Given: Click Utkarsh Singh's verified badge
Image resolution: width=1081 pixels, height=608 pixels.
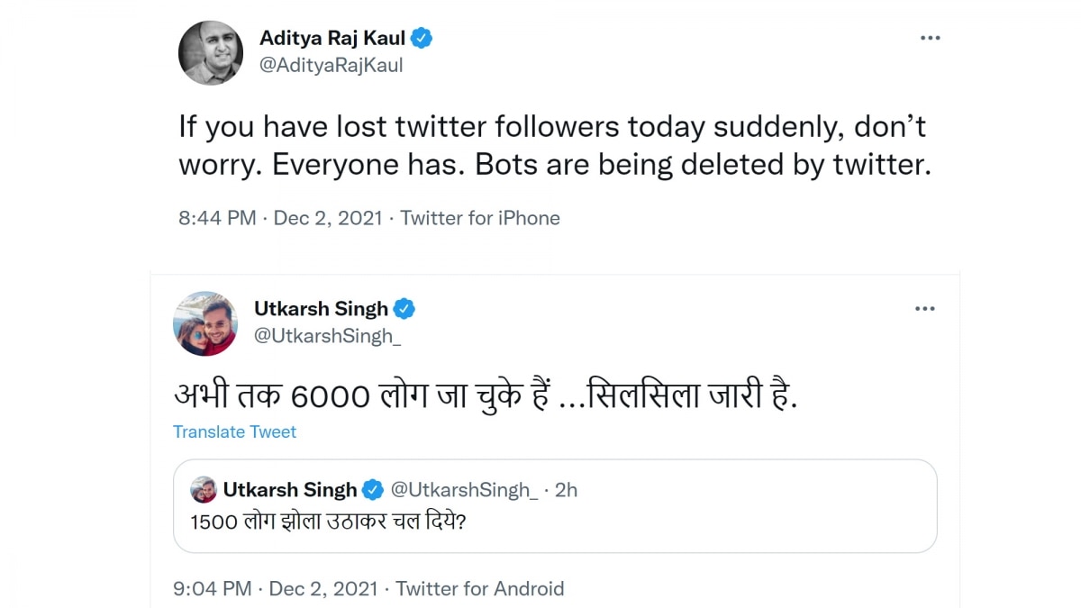Looking at the screenshot, I should (404, 309).
